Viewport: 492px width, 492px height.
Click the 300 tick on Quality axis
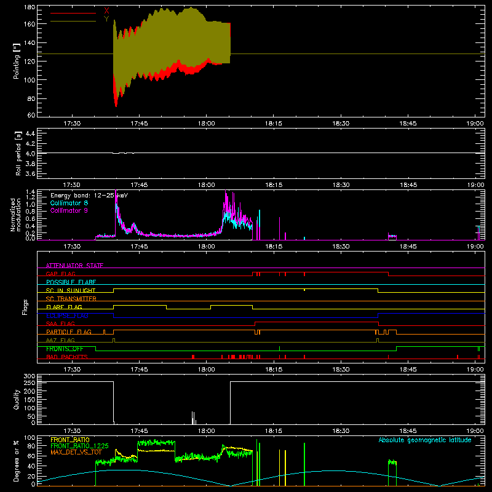[30, 376]
